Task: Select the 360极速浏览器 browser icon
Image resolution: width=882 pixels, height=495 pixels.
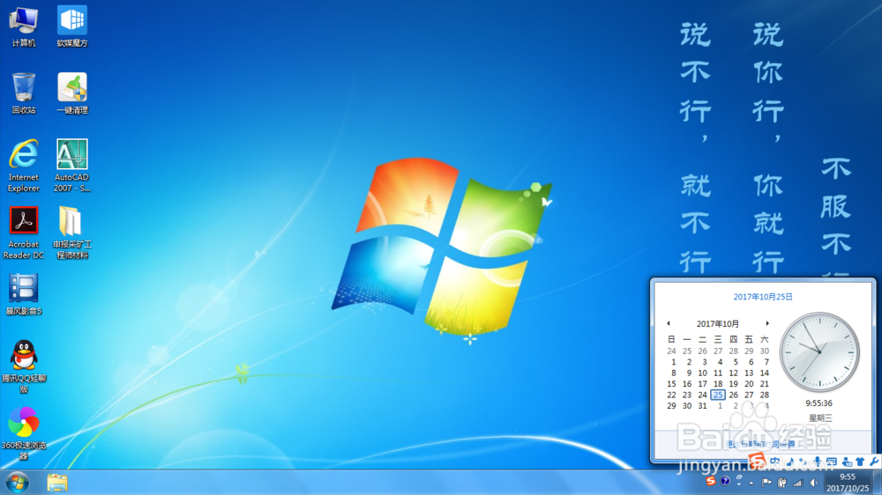Action: point(24,433)
